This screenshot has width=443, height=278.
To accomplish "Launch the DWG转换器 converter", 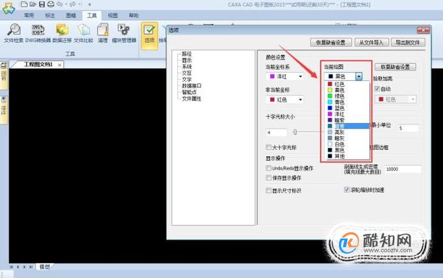I will (x=38, y=33).
